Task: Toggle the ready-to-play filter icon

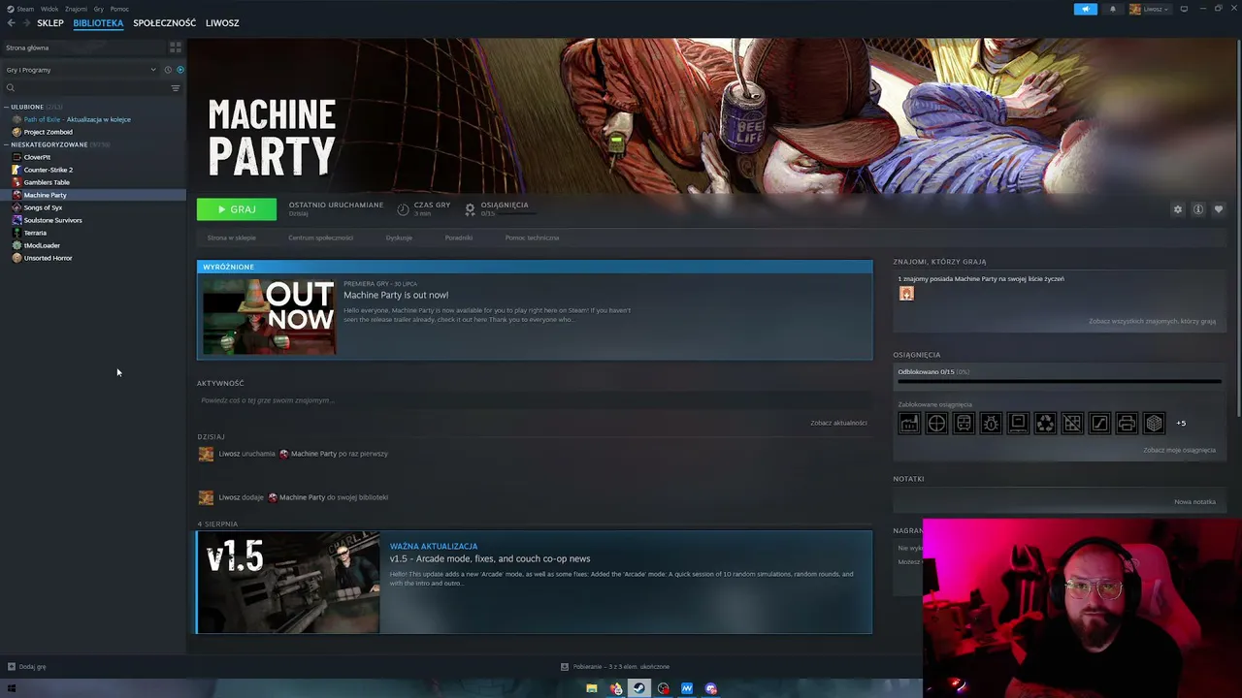Action: [180, 70]
